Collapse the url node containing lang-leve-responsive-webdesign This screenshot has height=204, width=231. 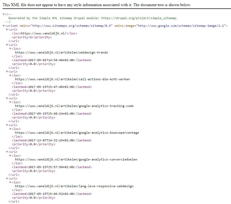(x=7, y=179)
